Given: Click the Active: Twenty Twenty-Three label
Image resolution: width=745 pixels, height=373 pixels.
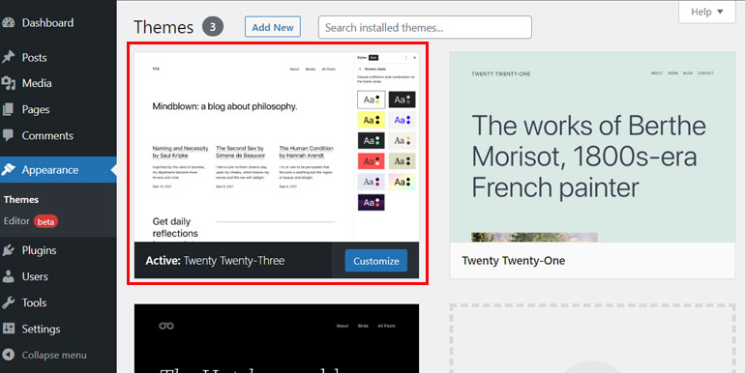Looking at the screenshot, I should click(215, 261).
